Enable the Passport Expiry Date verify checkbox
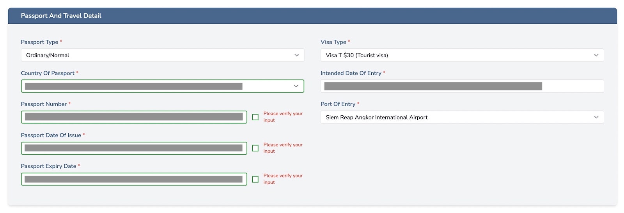This screenshot has width=624, height=213. click(255, 179)
